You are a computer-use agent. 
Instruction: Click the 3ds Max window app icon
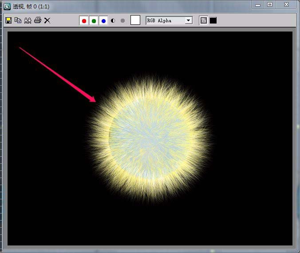7,7
